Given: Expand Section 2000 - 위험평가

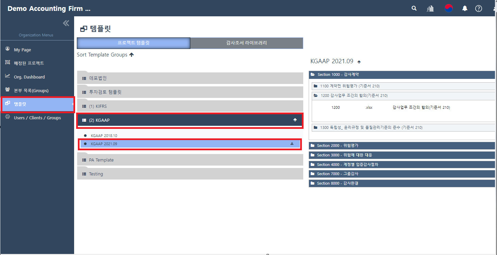Looking at the screenshot, I should pos(340,146).
